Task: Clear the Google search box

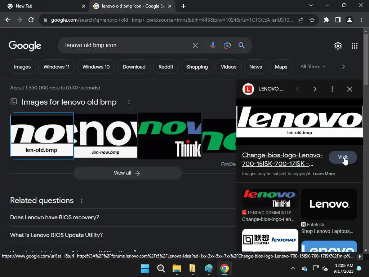Action: (x=195, y=45)
